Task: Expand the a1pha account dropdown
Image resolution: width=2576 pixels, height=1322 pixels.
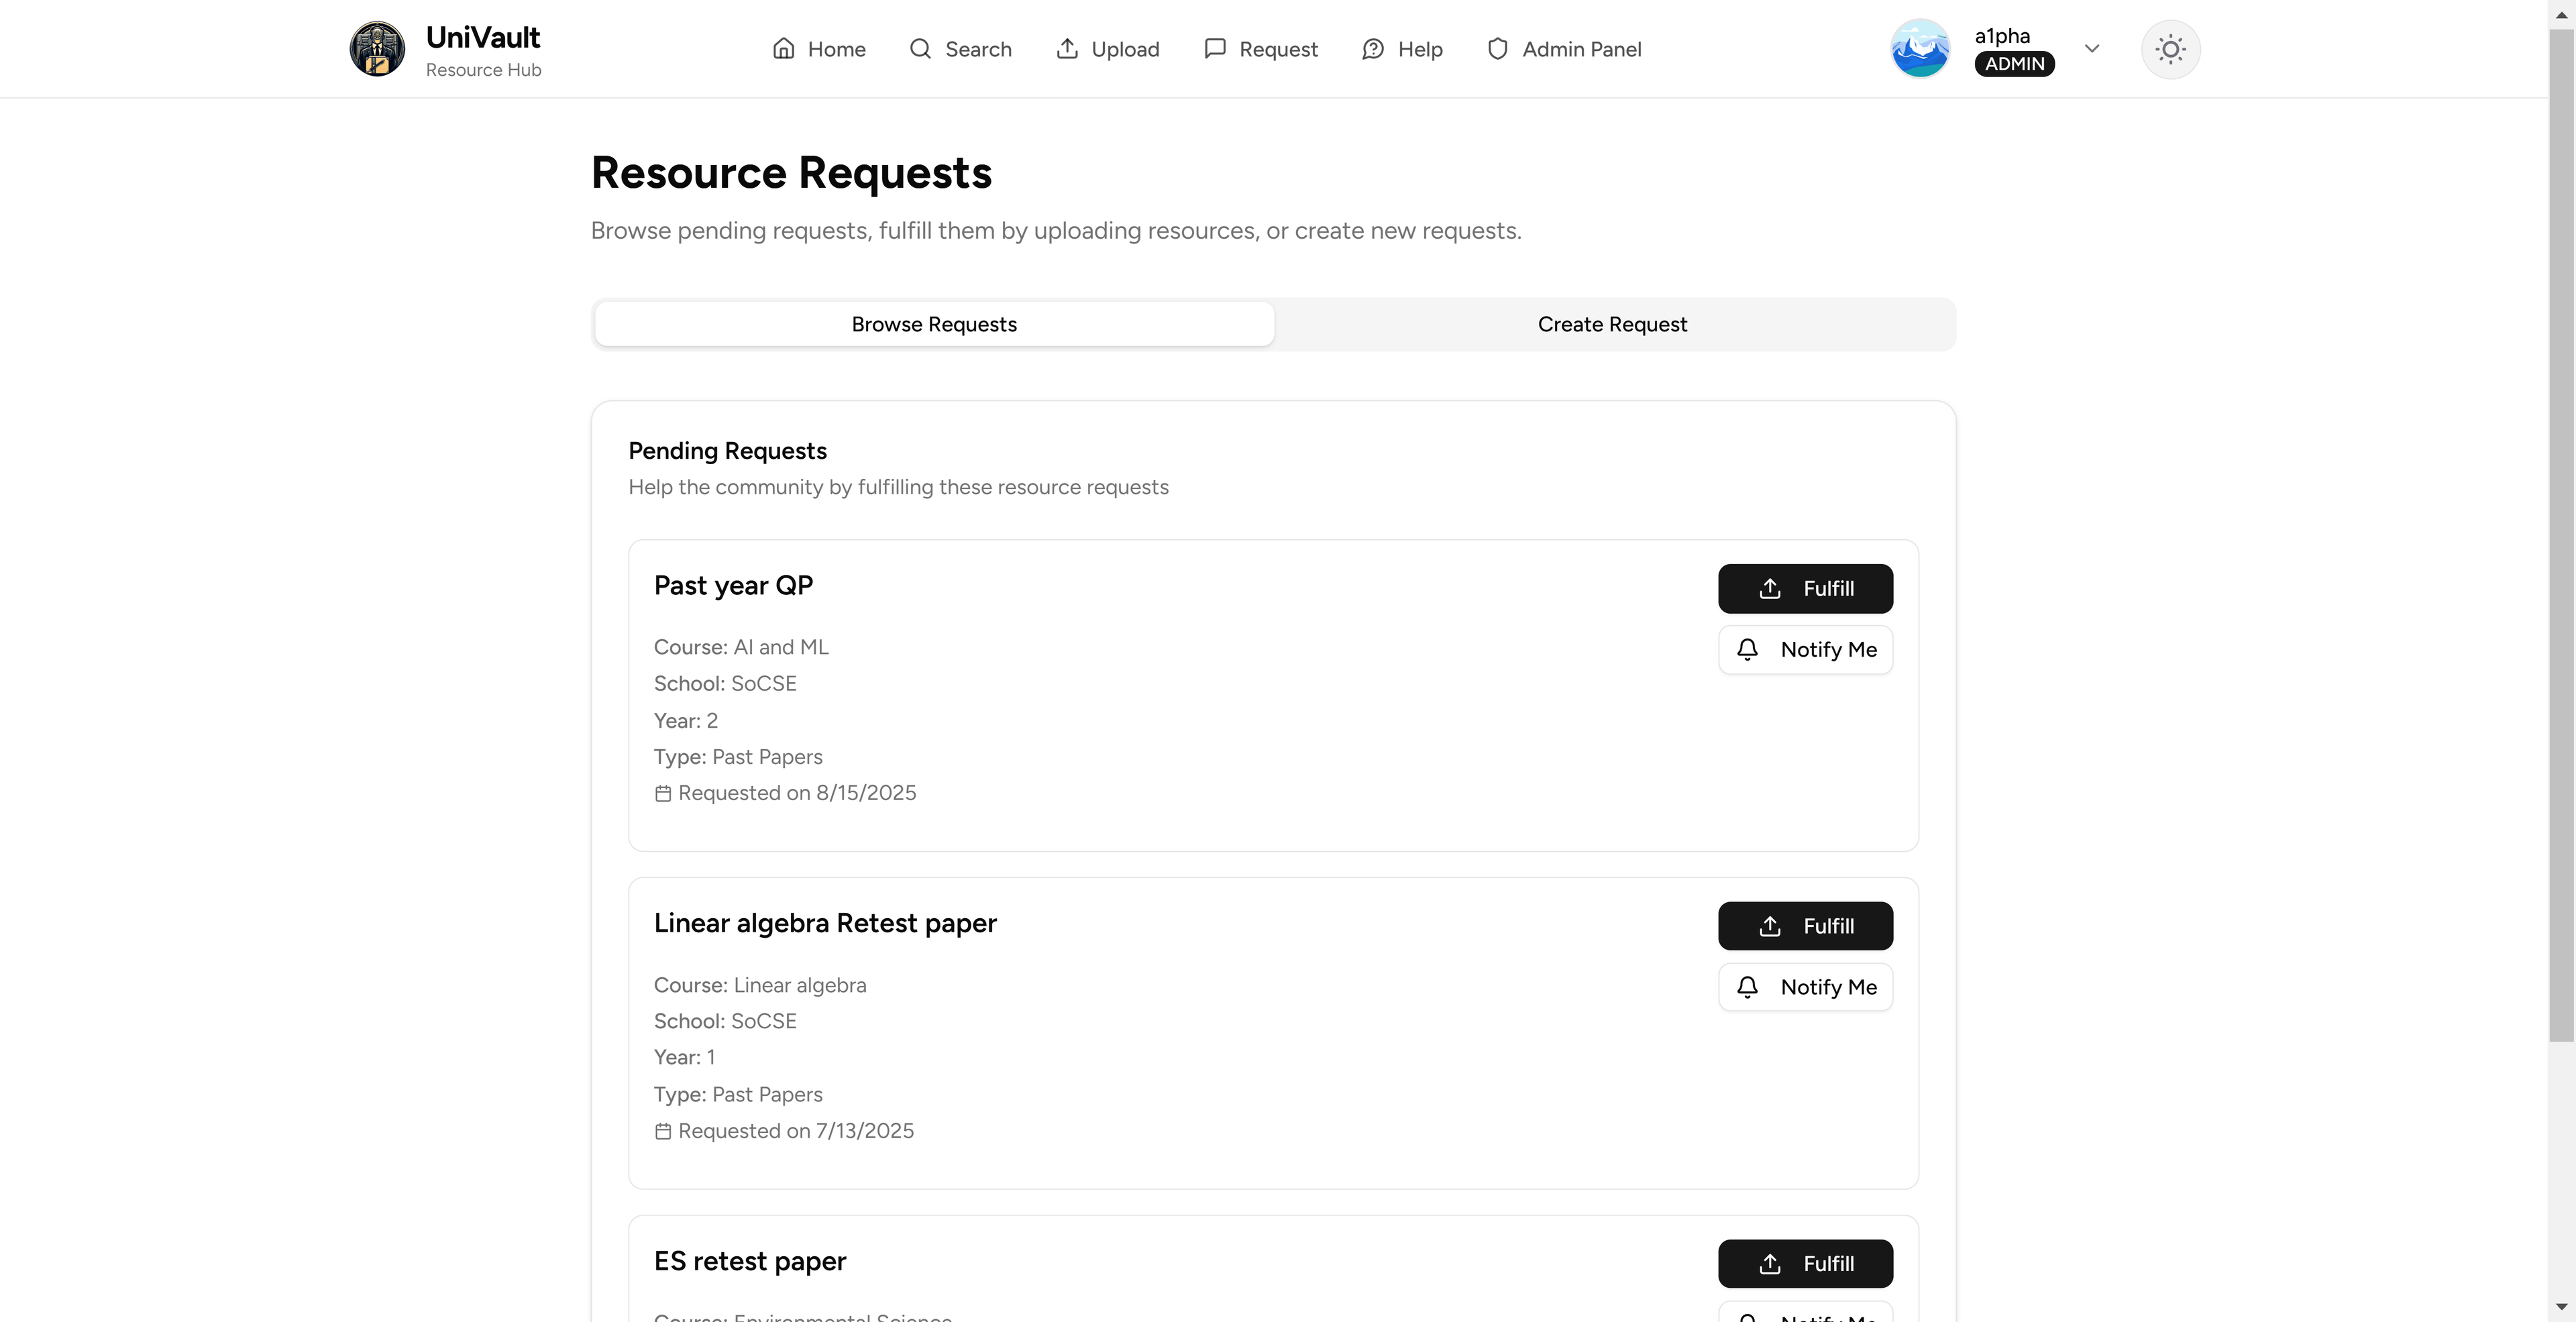Action: (x=2092, y=48)
